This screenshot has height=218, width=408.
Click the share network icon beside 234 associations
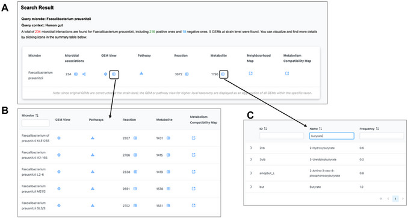[x=84, y=74]
